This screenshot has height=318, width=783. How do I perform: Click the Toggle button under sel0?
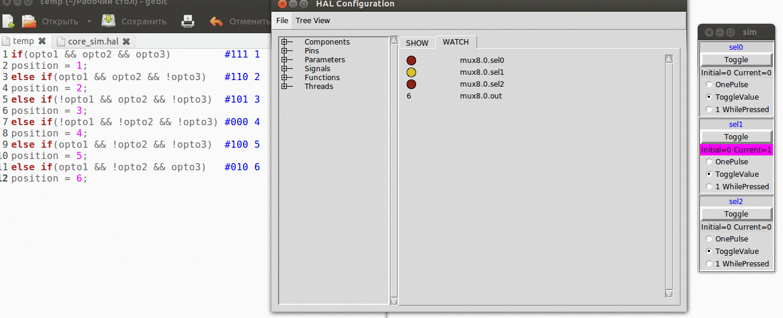(x=736, y=59)
